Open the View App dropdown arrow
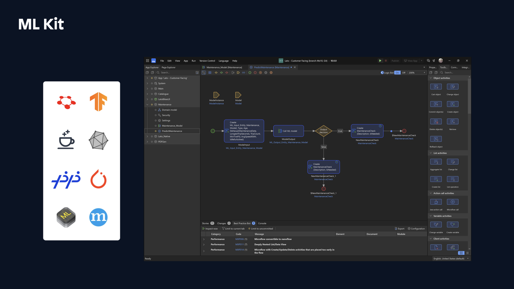Viewport: 514px width, 289px height. (422, 61)
